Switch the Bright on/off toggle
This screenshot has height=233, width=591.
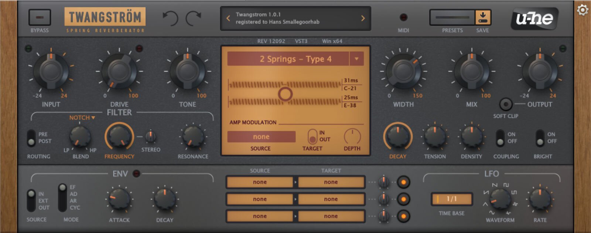pyautogui.click(x=540, y=138)
